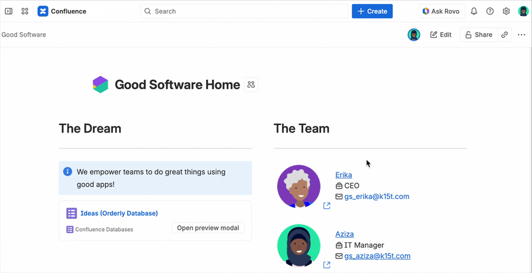Copy page link icon
Viewport: 532px width, 273px height.
(x=505, y=35)
